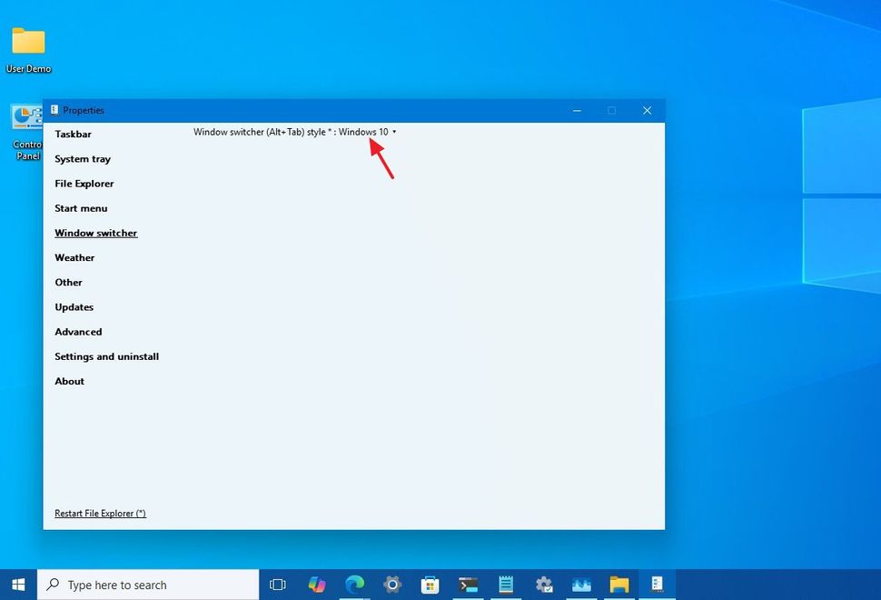The height and width of the screenshot is (600, 881).
Task: Launch Notepad from the taskbar
Action: [505, 585]
